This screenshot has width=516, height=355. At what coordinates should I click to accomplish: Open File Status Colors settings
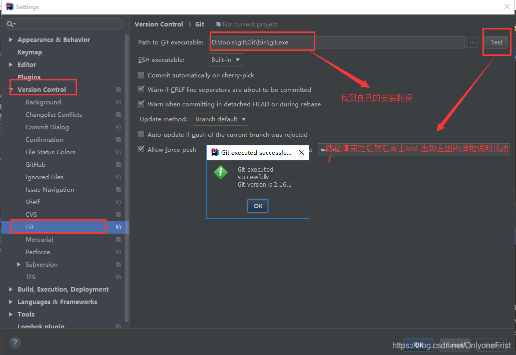[51, 152]
